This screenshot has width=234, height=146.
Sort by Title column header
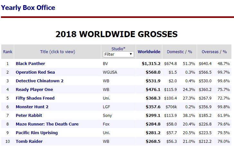tap(58, 52)
